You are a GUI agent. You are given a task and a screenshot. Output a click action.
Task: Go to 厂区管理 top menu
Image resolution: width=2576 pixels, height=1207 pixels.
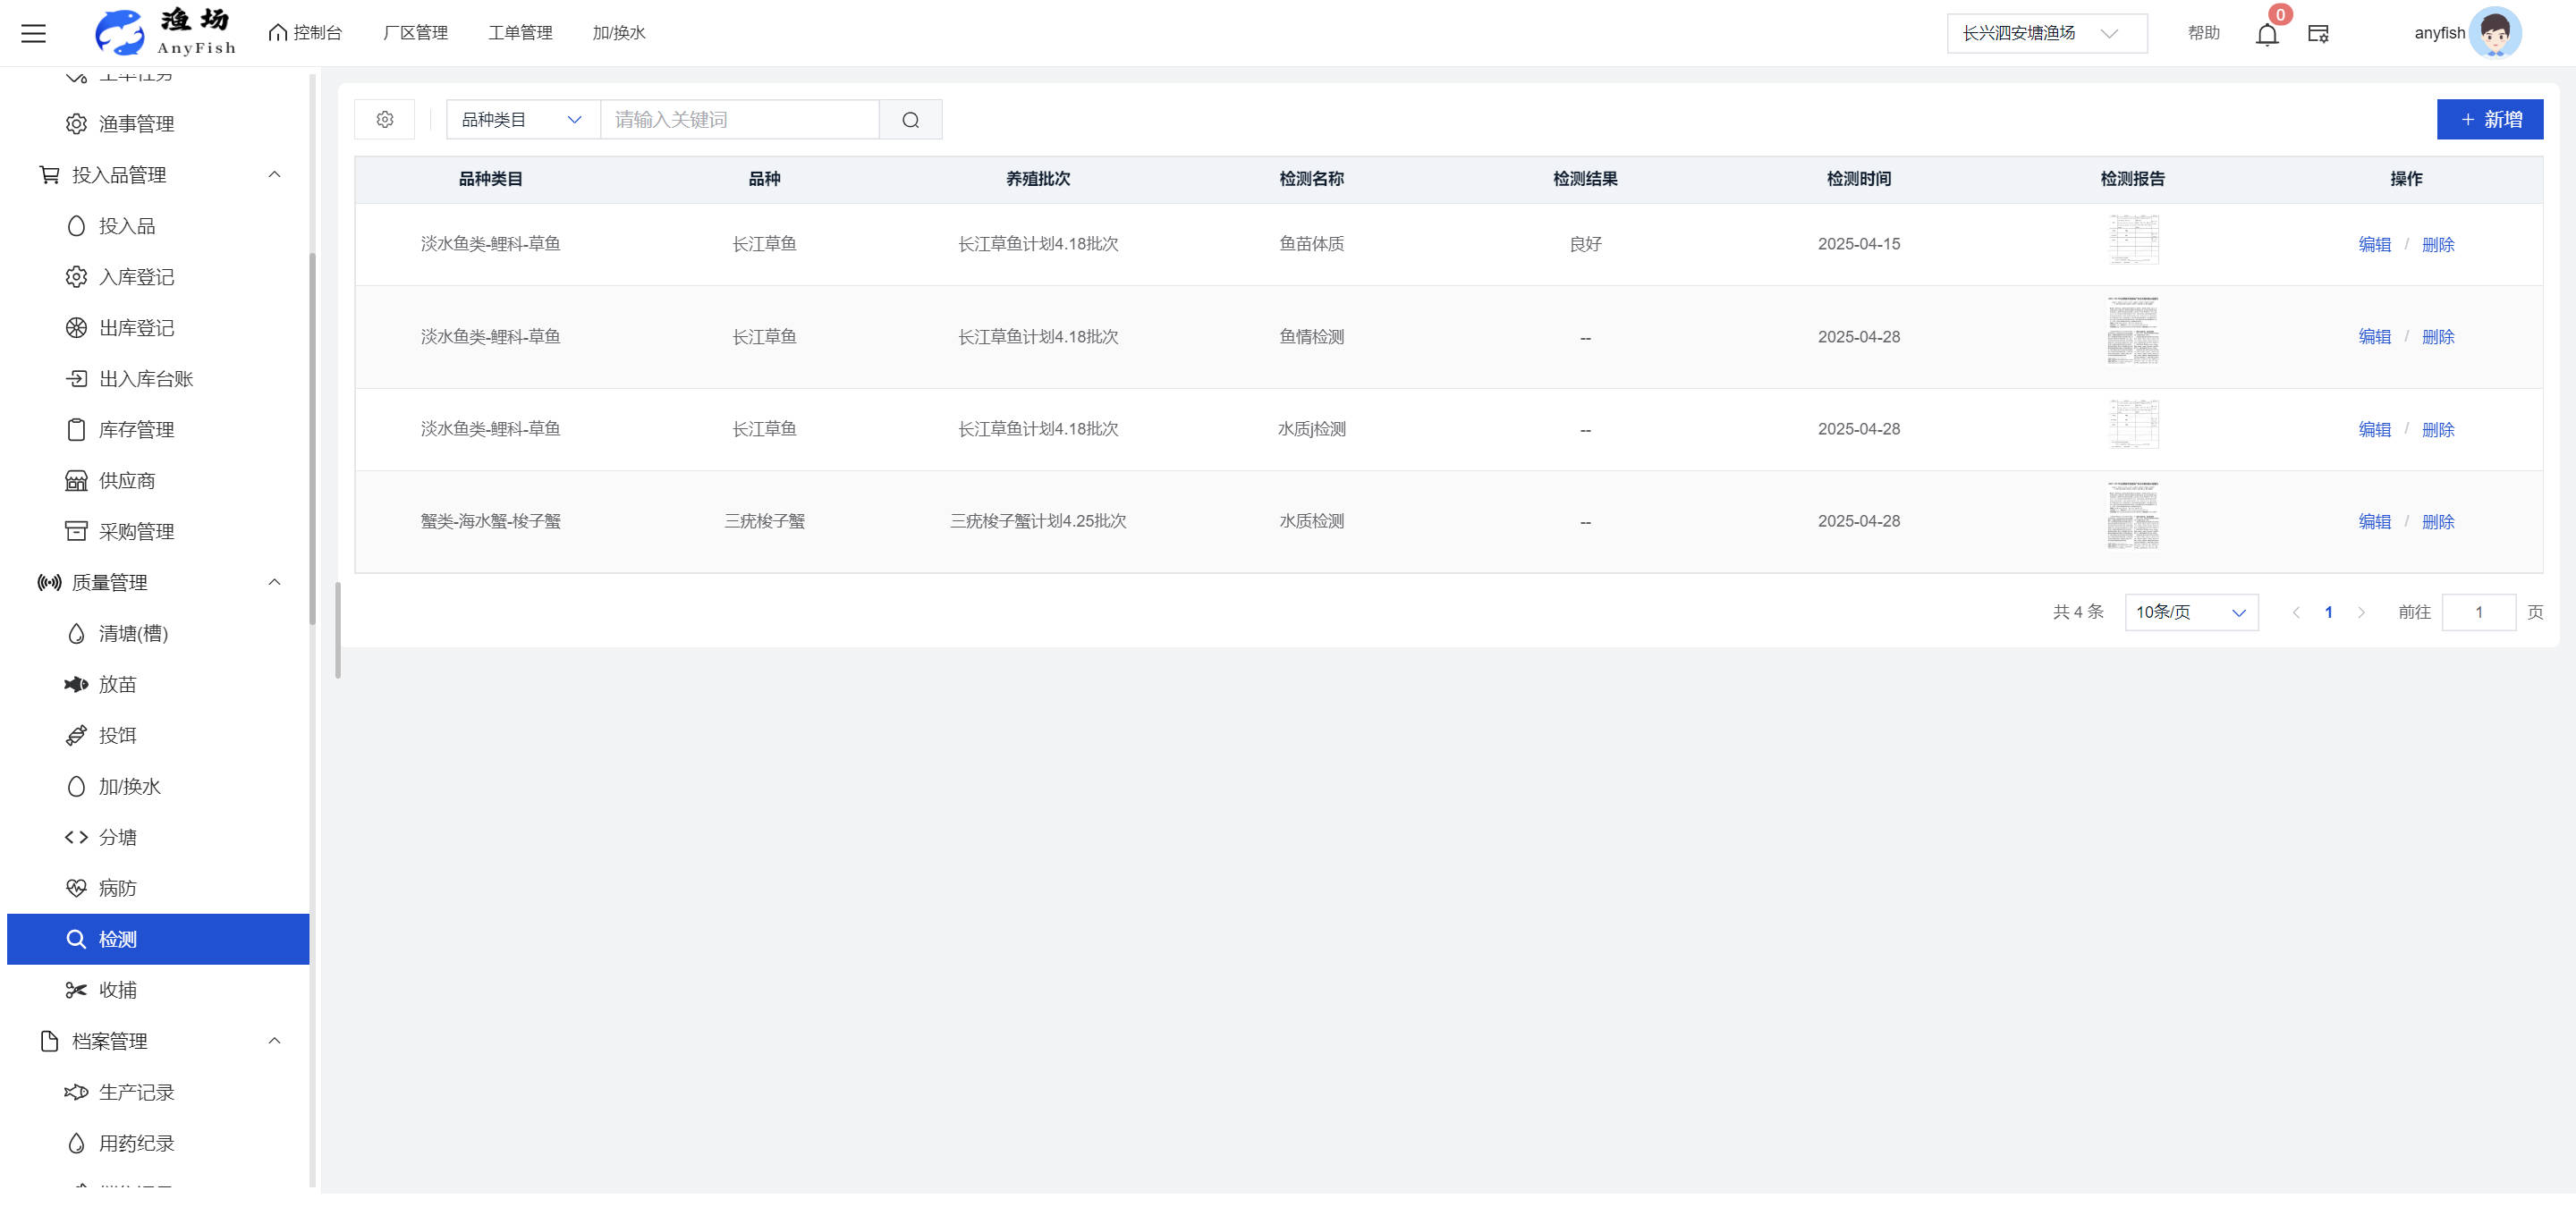click(415, 33)
